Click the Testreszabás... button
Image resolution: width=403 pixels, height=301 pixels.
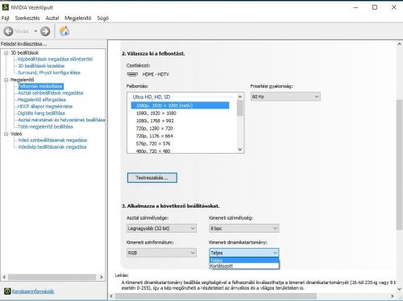152,178
